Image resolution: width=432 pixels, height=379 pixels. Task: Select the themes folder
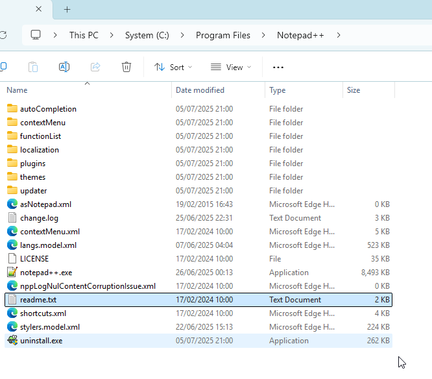click(32, 177)
